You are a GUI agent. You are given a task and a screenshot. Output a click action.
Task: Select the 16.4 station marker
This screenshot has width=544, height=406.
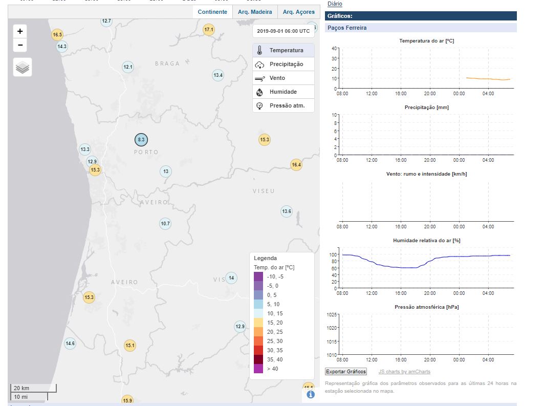(x=296, y=165)
